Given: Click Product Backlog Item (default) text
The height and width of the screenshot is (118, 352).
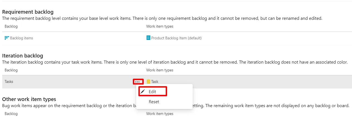Looking at the screenshot, I should pos(176,38).
